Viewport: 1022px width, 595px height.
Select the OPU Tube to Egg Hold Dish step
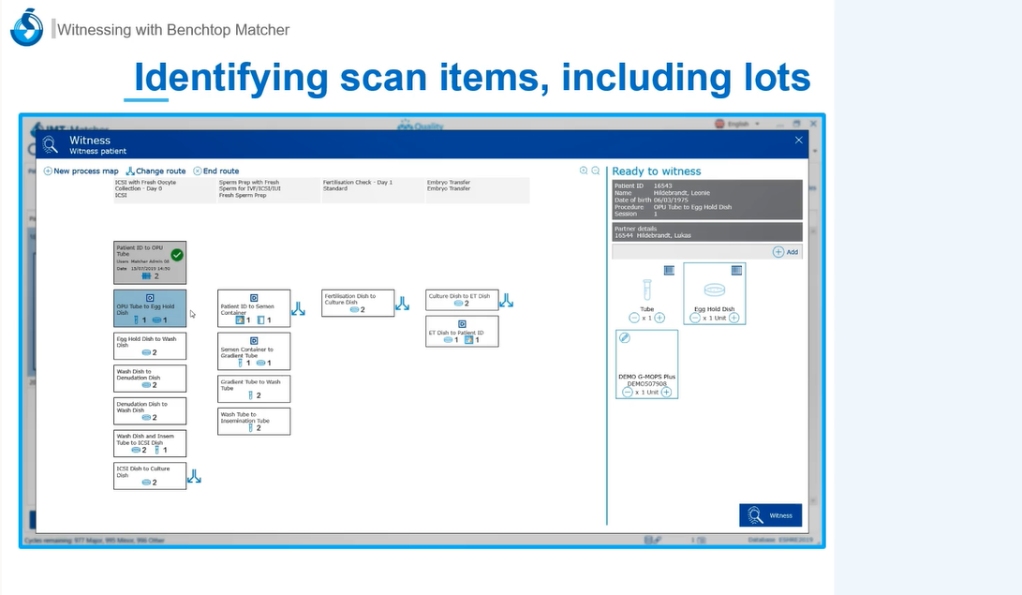tap(150, 307)
